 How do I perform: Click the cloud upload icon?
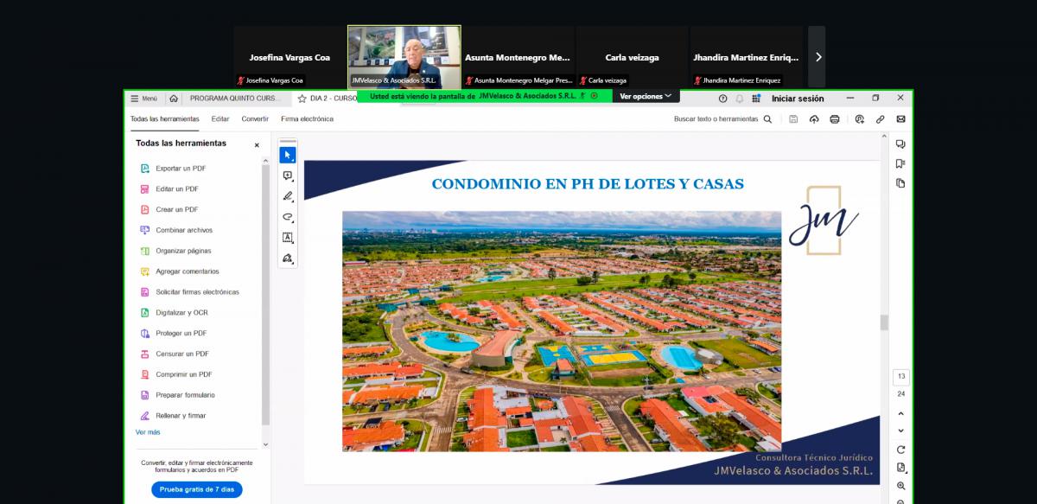[814, 119]
